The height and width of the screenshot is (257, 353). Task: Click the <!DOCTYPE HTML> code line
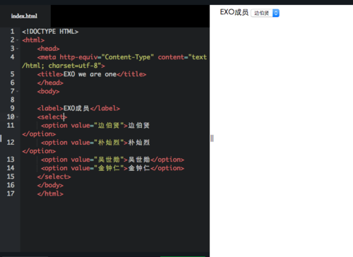pyautogui.click(x=50, y=32)
